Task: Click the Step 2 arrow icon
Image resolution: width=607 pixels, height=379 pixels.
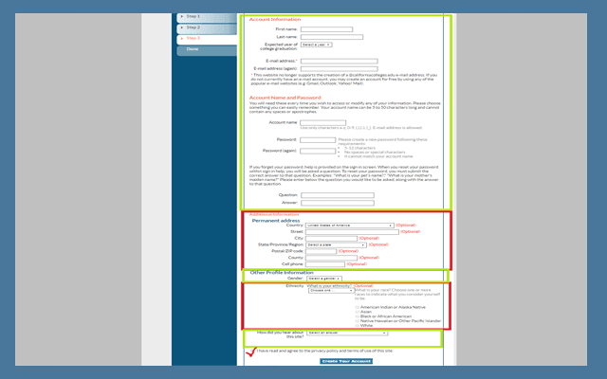Action: [182, 27]
